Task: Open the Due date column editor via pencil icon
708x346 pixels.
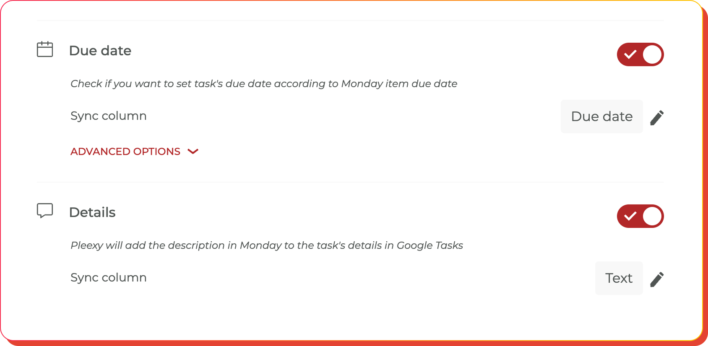Action: pyautogui.click(x=657, y=117)
